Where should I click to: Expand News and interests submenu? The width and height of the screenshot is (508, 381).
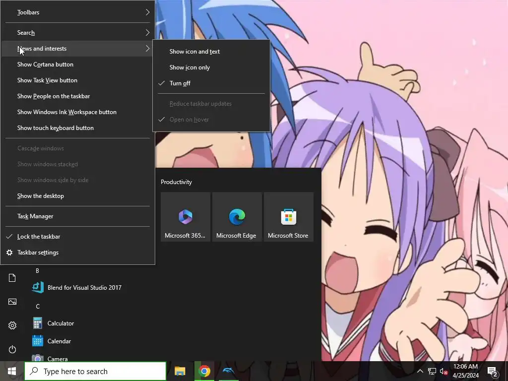click(78, 49)
